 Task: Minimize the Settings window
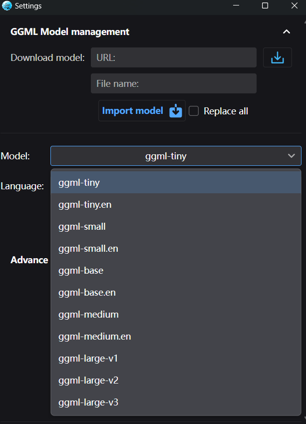236,5
